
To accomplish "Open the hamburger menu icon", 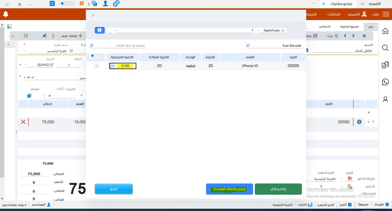I will [x=386, y=14].
